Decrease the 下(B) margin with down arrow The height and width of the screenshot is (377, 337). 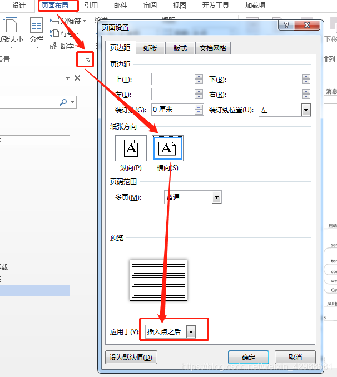coord(306,82)
